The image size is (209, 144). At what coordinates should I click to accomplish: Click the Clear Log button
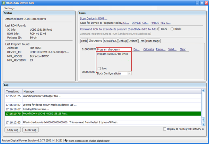click(x=30, y=130)
